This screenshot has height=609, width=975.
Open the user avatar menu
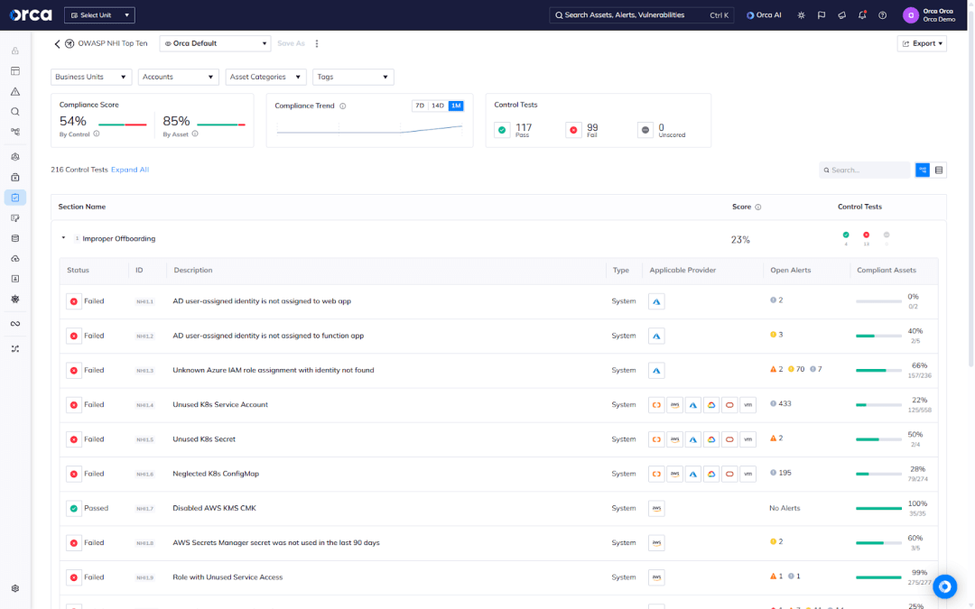pyautogui.click(x=910, y=15)
